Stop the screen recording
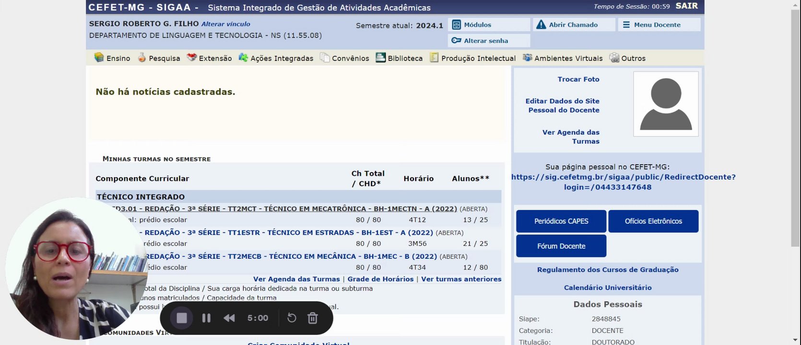Screen dimensions: 801x345 pyautogui.click(x=181, y=318)
